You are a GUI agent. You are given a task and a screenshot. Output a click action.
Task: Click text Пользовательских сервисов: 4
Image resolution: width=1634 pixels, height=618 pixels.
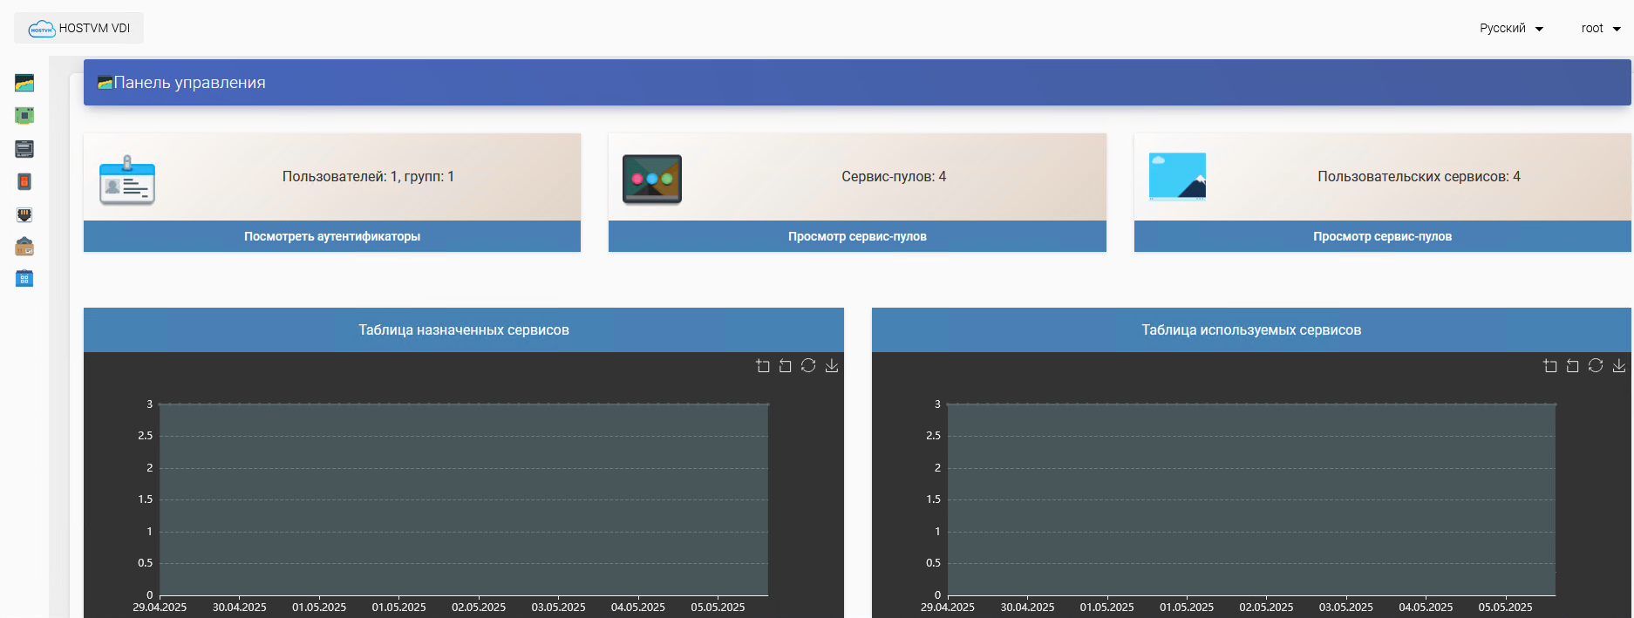coord(1419,177)
